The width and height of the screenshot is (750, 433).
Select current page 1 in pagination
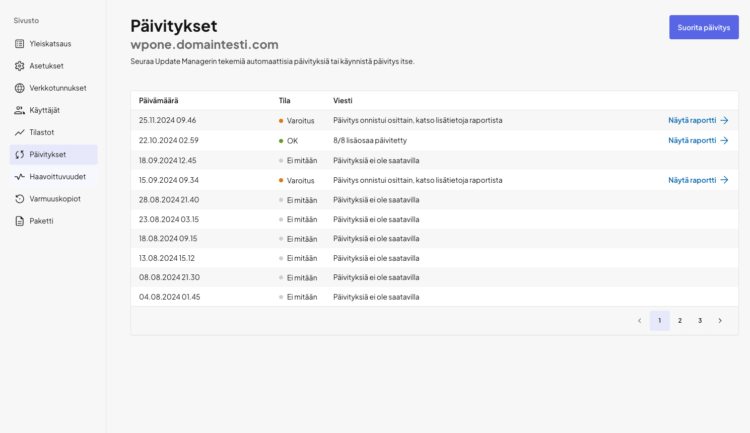click(x=659, y=321)
